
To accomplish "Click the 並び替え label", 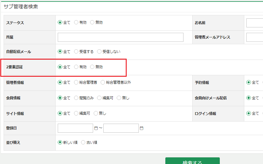I will [13, 142].
